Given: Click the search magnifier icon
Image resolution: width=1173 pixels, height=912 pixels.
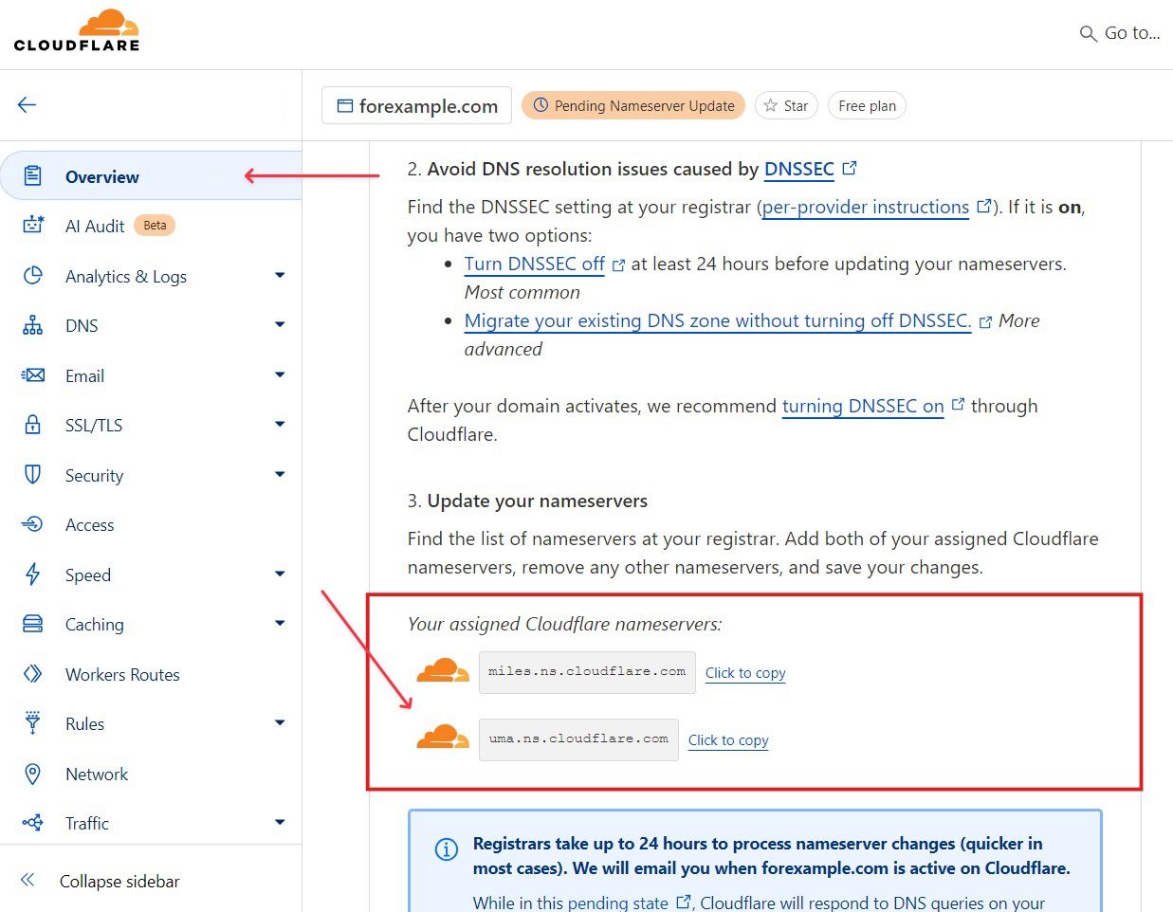Looking at the screenshot, I should tap(1088, 34).
